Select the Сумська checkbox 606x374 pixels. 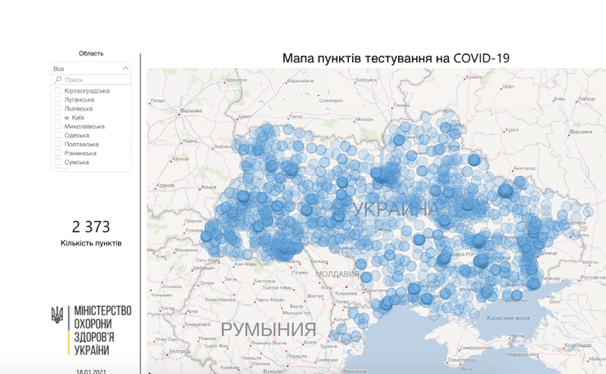pos(58,163)
